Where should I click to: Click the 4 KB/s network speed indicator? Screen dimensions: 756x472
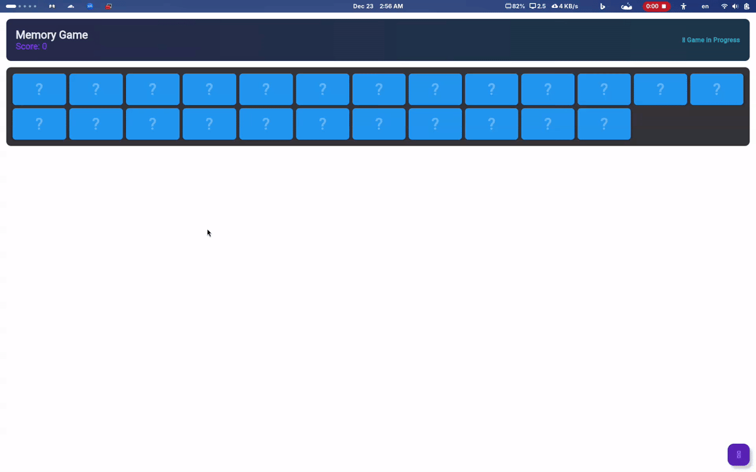tap(565, 7)
